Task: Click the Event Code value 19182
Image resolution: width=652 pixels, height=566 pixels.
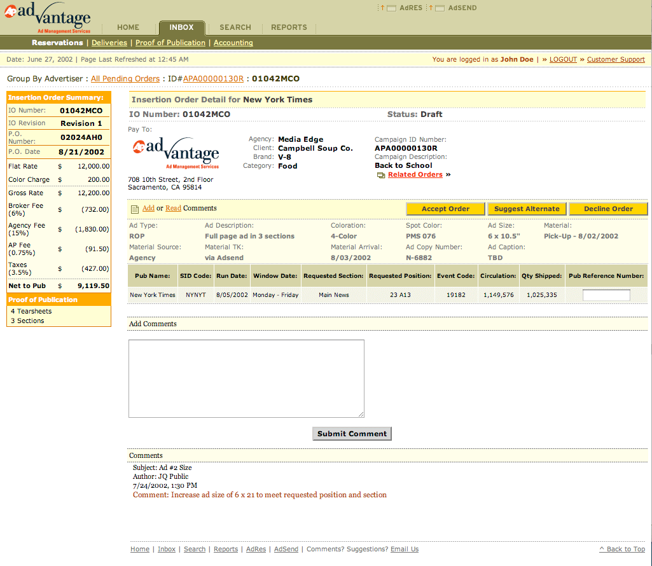Action: click(x=455, y=295)
